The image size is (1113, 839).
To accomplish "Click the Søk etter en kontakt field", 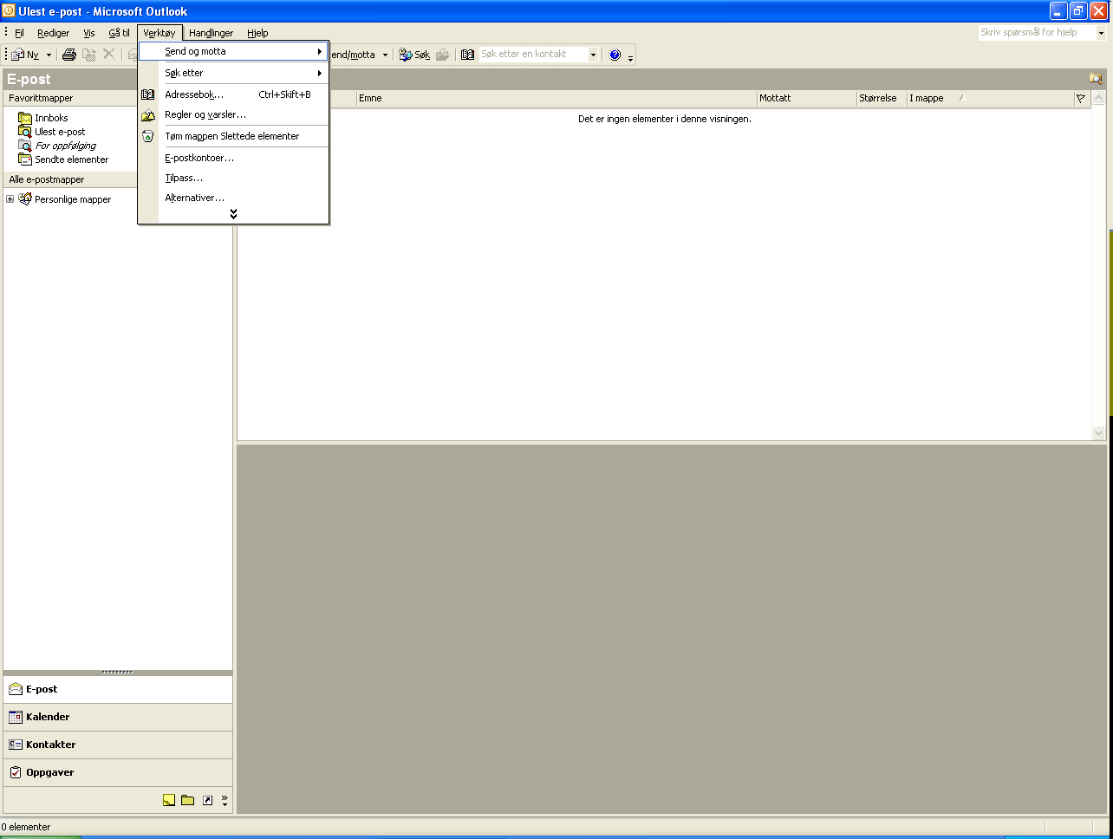I will coord(534,55).
